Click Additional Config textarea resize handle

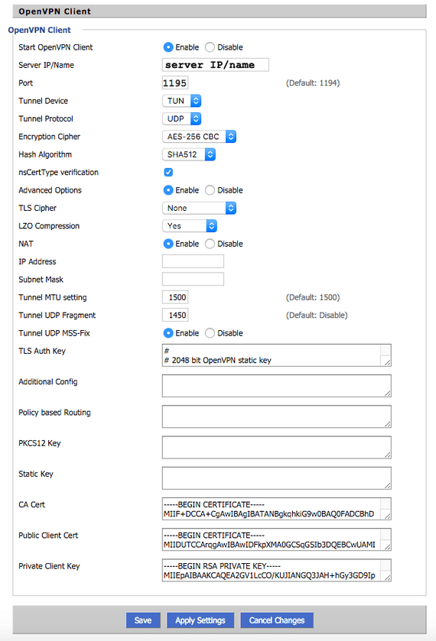[387, 393]
